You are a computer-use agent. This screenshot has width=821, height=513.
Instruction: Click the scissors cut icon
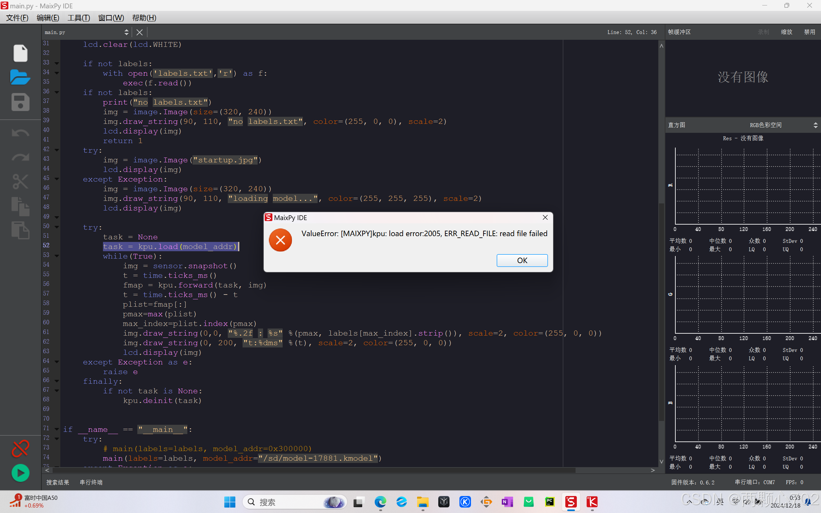[20, 182]
